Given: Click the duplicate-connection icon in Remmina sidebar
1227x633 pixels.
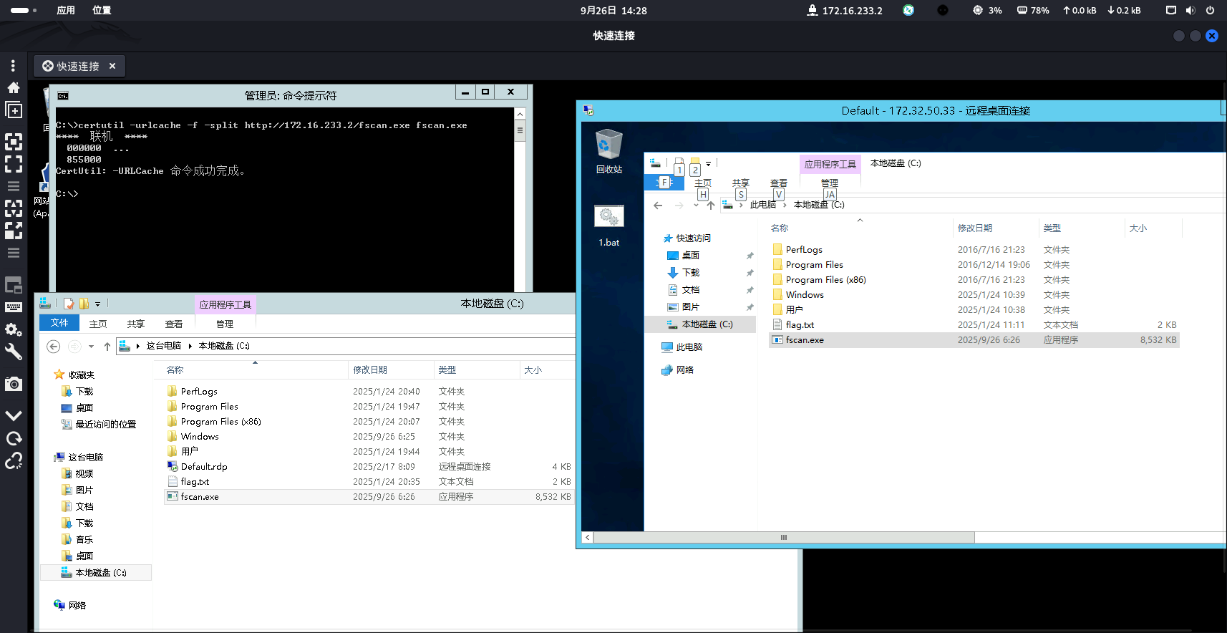Looking at the screenshot, I should (13, 110).
